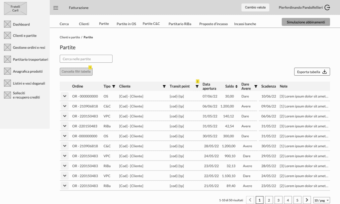
Task: Expand the row for order OR - 210906818 dated 06/06/22
Action: [64, 106]
